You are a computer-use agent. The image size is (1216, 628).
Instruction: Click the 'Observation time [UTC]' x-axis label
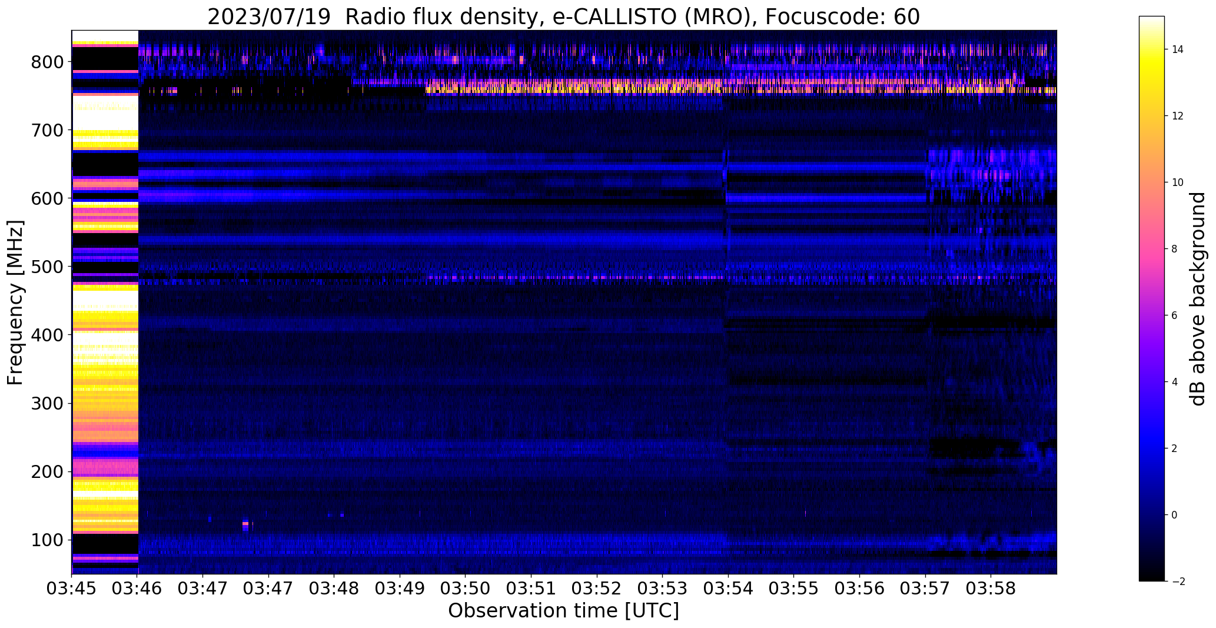[x=563, y=611]
